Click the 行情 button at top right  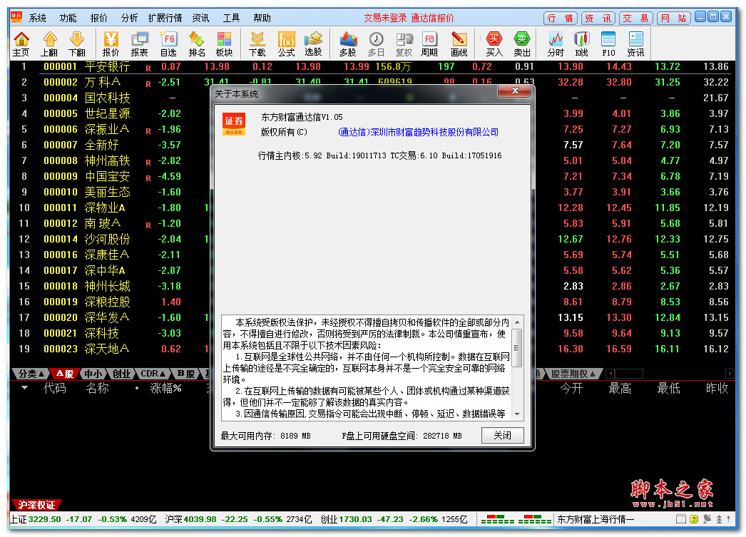coord(561,18)
